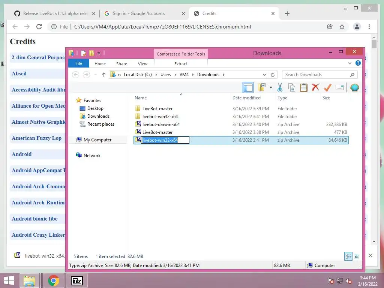Select the LiveBot-master file folder
Viewport: 384px width, 288px height.
pos(241,108)
